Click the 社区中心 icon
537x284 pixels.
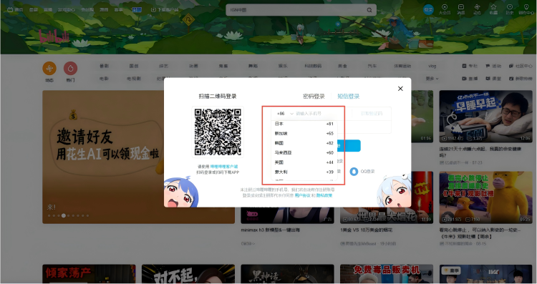click(x=511, y=66)
